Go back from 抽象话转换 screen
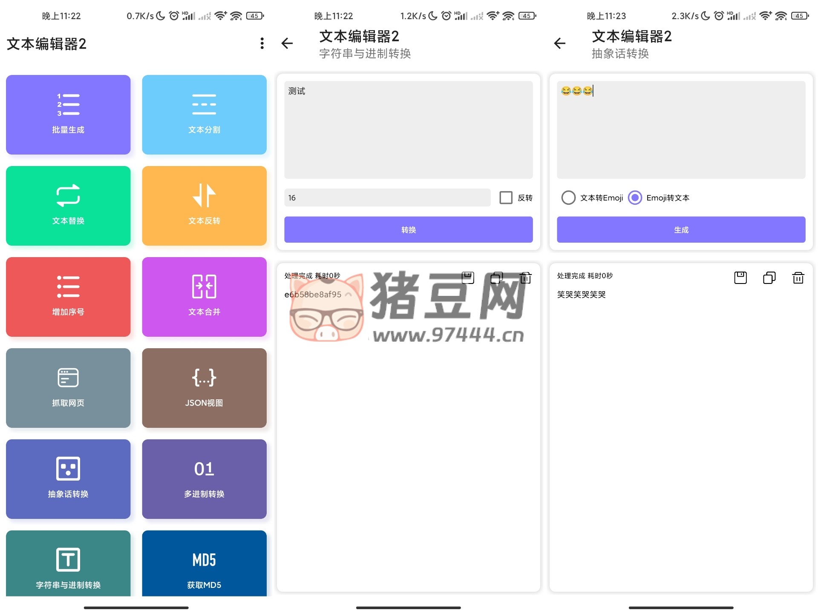818x613 pixels. tap(560, 43)
